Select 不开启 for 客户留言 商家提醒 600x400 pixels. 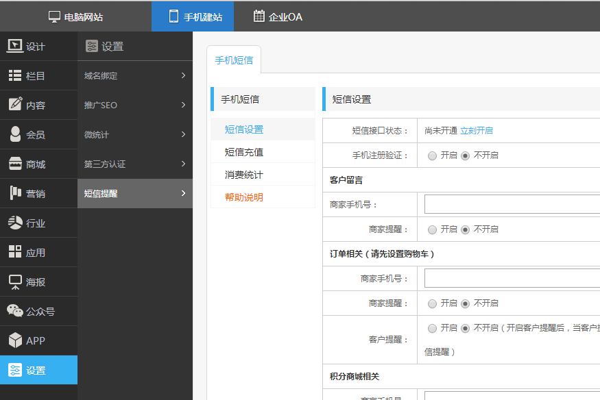(465, 229)
